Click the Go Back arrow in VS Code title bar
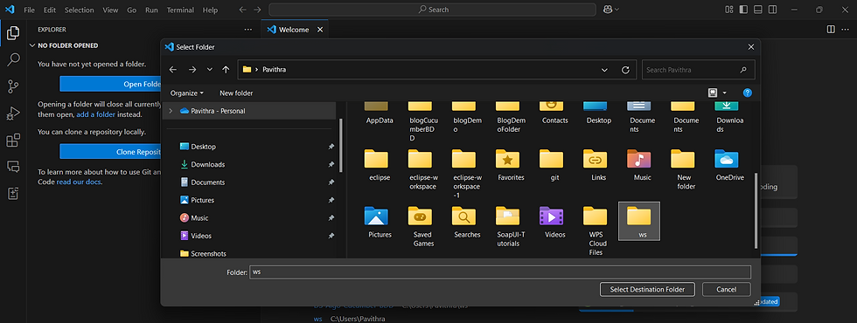The height and width of the screenshot is (323, 857). click(243, 10)
